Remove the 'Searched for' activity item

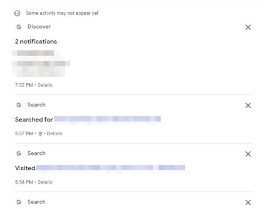(248, 106)
